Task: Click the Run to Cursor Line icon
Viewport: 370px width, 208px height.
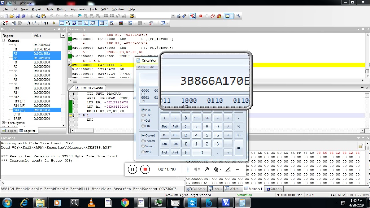Action: [46, 23]
